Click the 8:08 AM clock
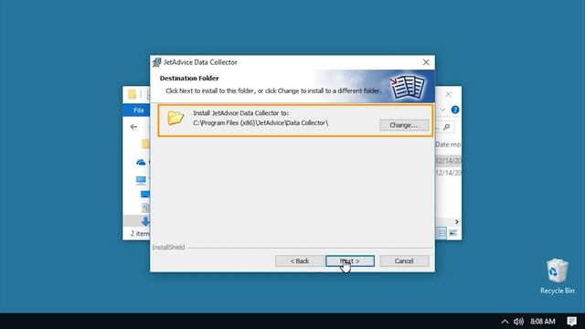The height and width of the screenshot is (329, 585). [x=542, y=322]
